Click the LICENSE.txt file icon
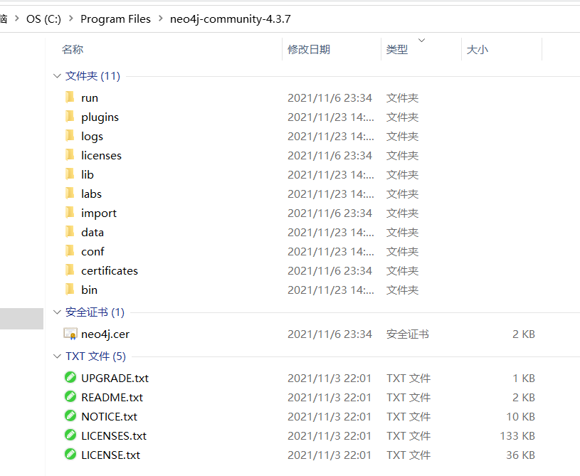 tap(70, 455)
